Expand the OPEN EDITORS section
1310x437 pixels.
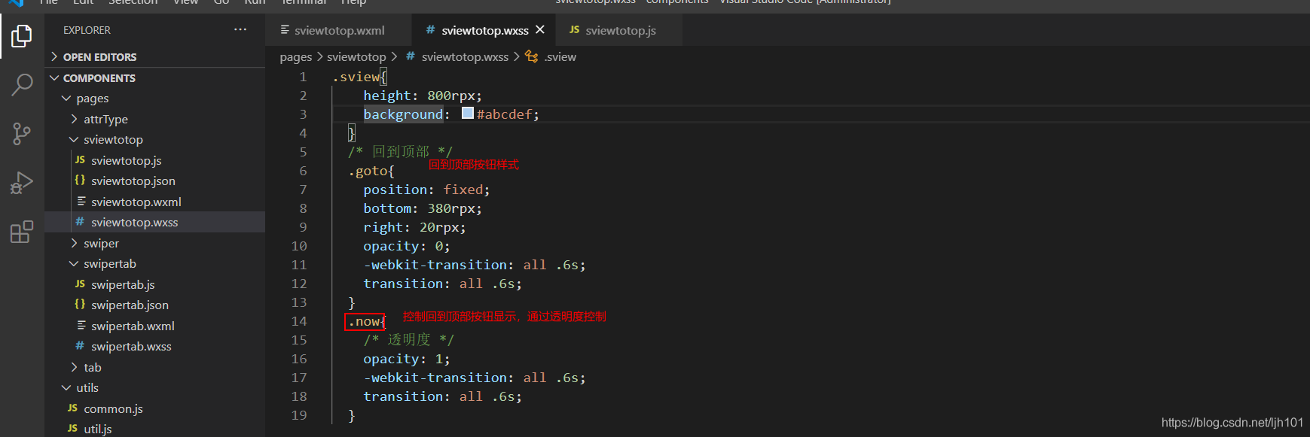point(155,57)
